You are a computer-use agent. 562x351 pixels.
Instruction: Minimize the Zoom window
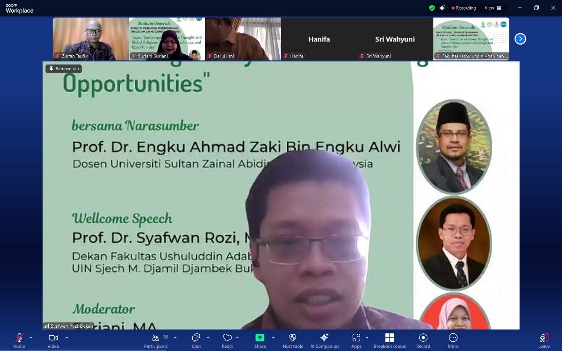coord(520,8)
